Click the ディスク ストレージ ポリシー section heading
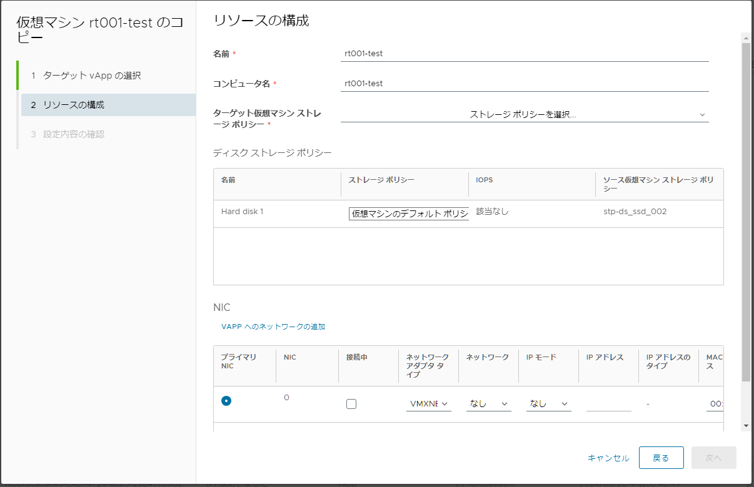 click(x=272, y=152)
